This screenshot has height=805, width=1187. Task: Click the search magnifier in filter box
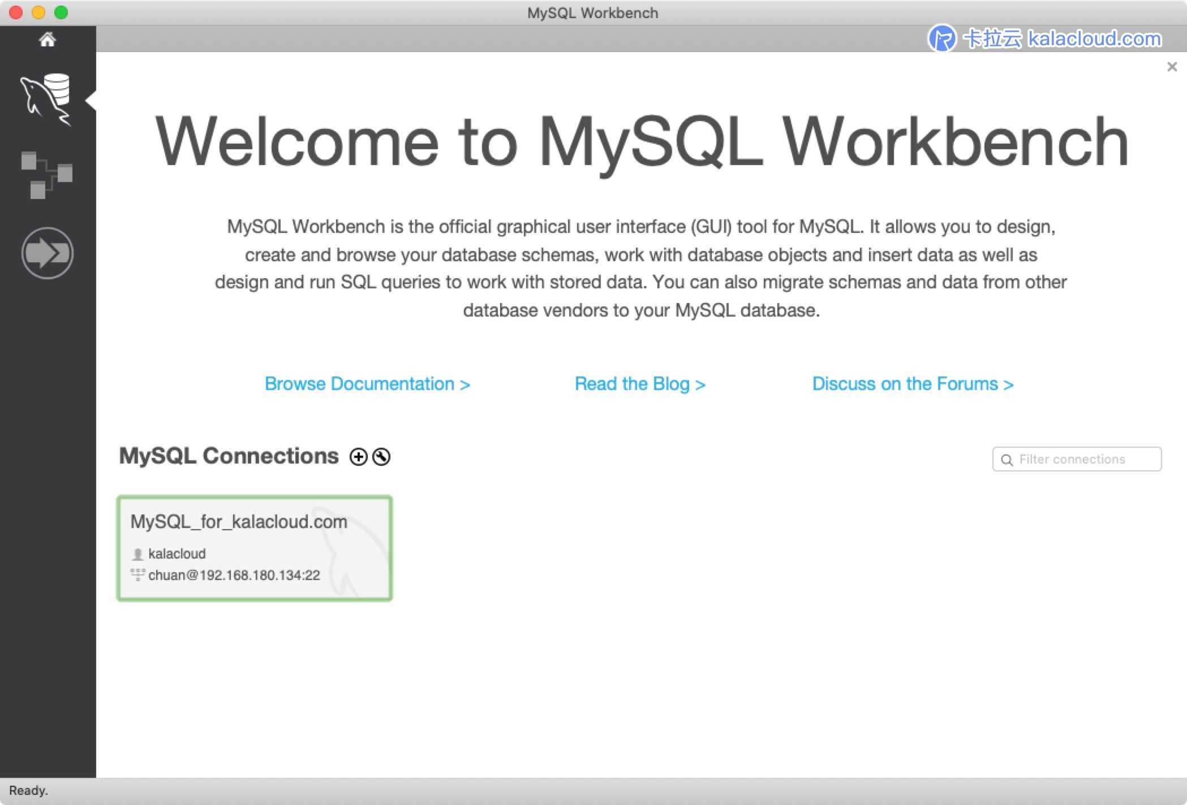pyautogui.click(x=1007, y=460)
